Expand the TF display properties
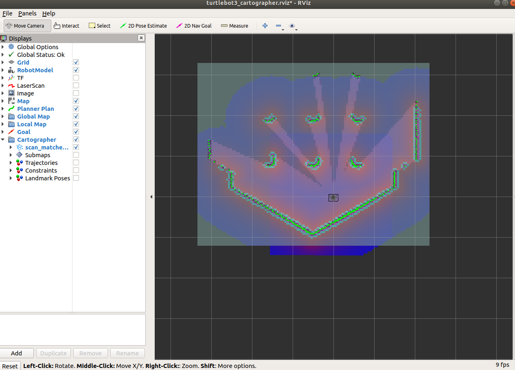515x370 pixels. click(3, 78)
